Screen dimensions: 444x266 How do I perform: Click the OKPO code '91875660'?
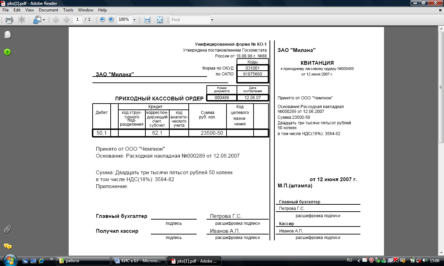coord(252,74)
